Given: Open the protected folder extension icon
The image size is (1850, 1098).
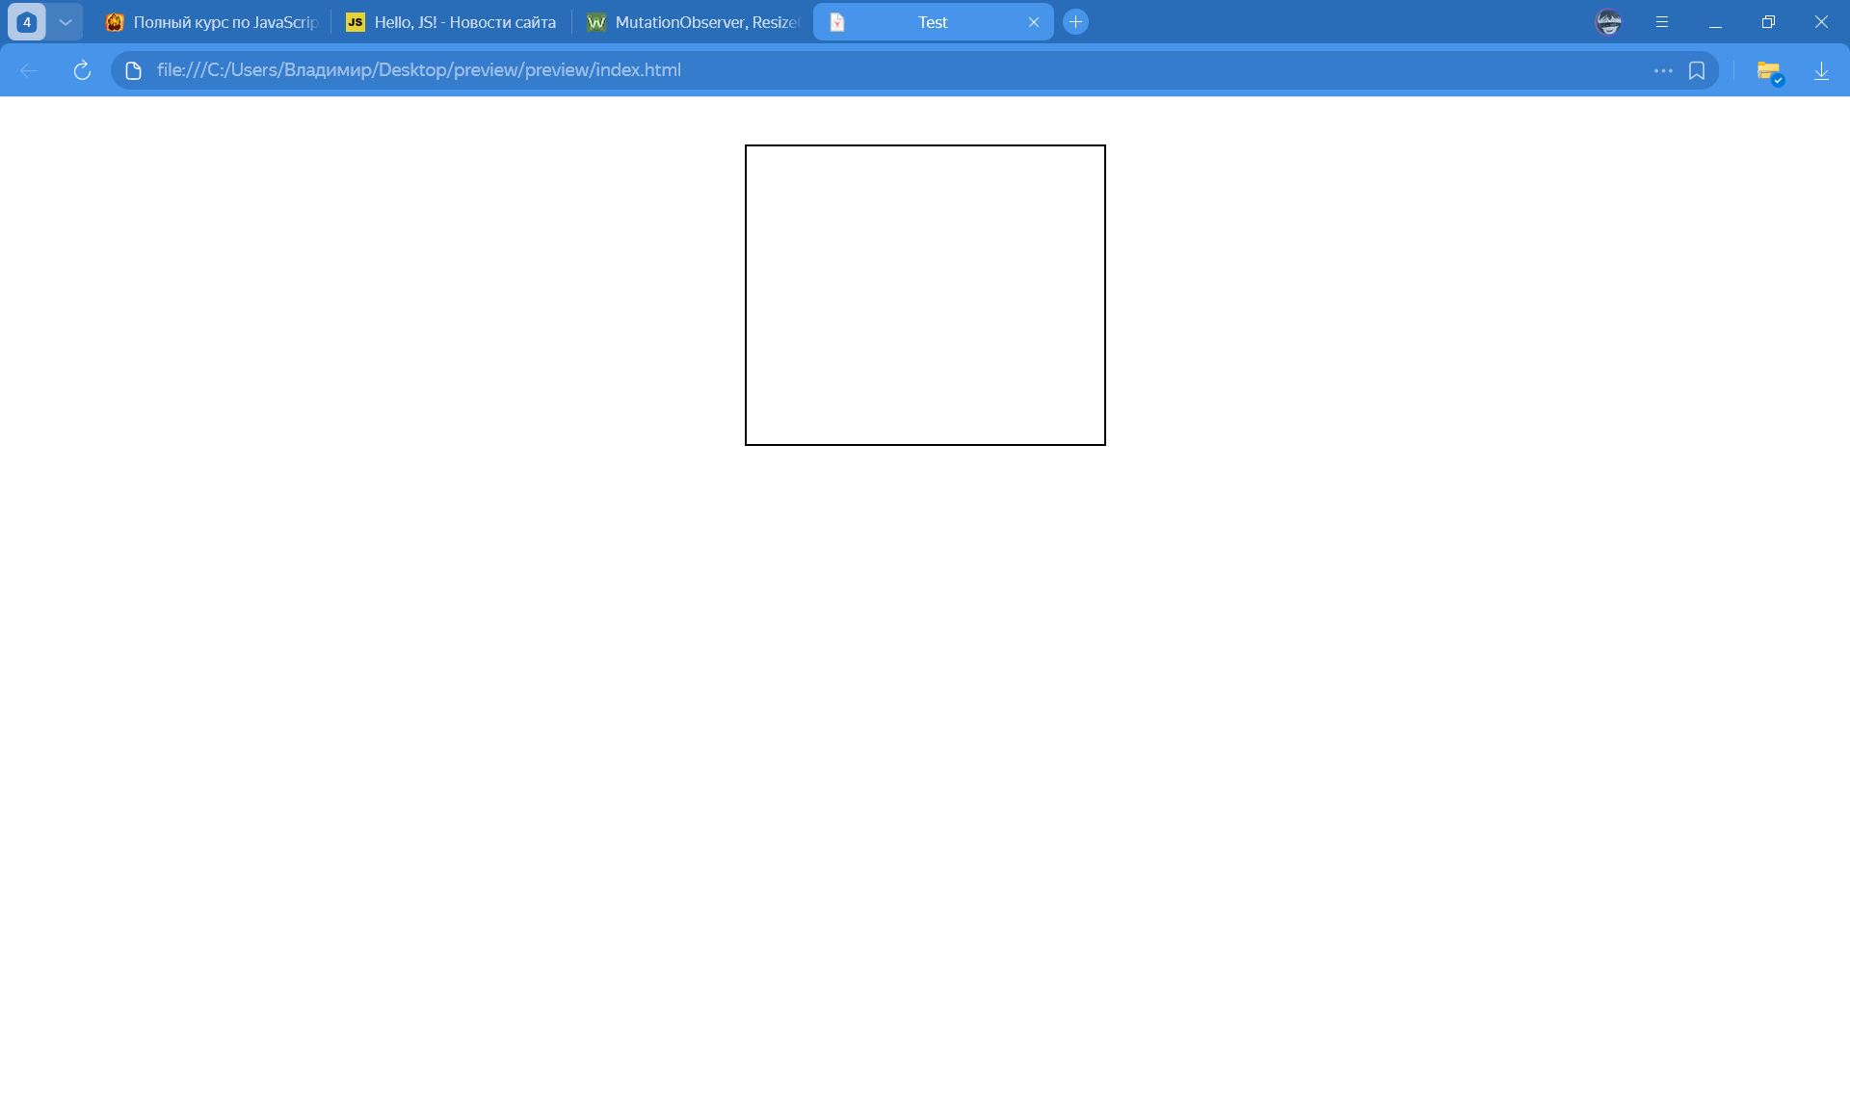Looking at the screenshot, I should point(1769,71).
